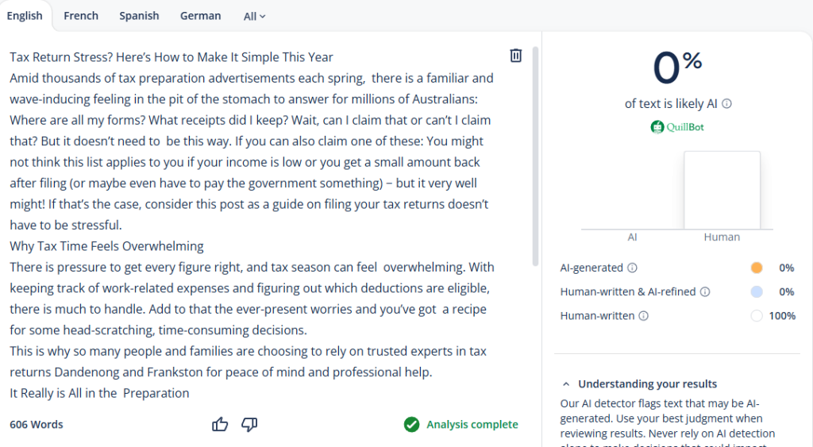The image size is (813, 447).
Task: Click the green Analysis complete checkmark
Action: [411, 425]
